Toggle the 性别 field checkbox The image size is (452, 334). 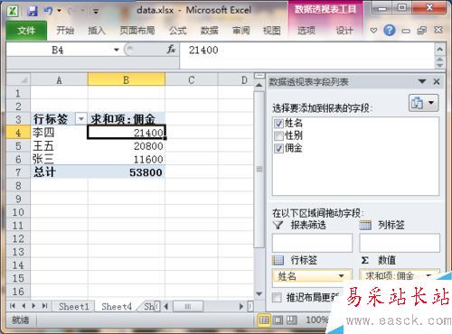[x=278, y=135]
